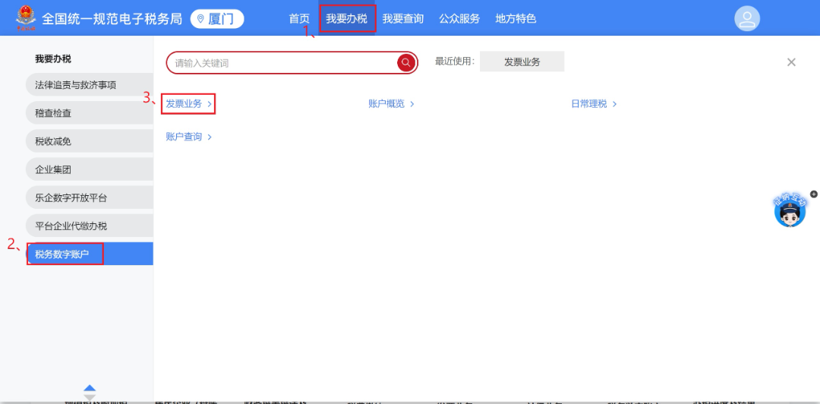Screen dimensions: 820x404
Task: Open the 日常理税 link
Action: 589,104
